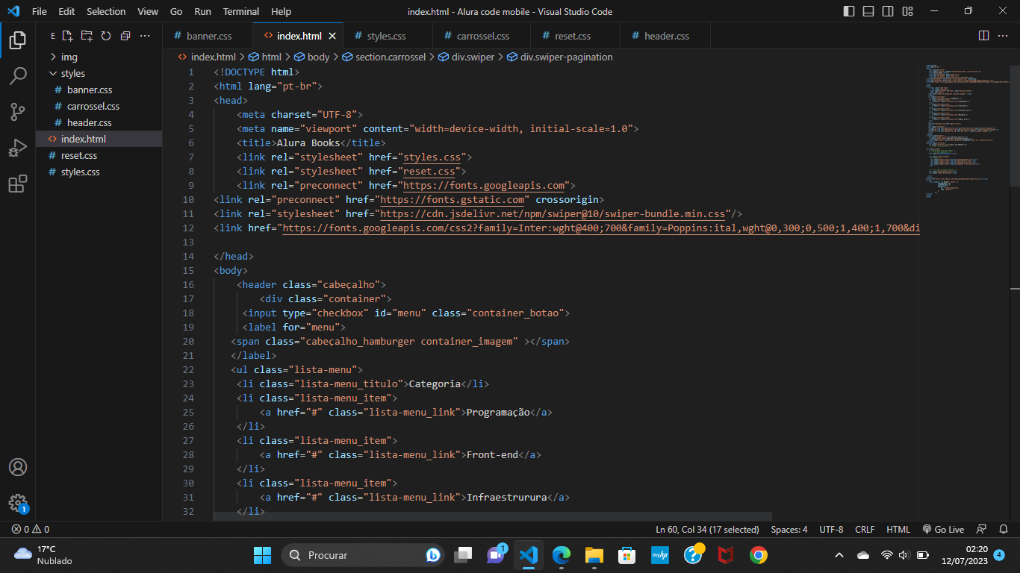
Task: Collapse all folders in Explorer
Action: (125, 36)
